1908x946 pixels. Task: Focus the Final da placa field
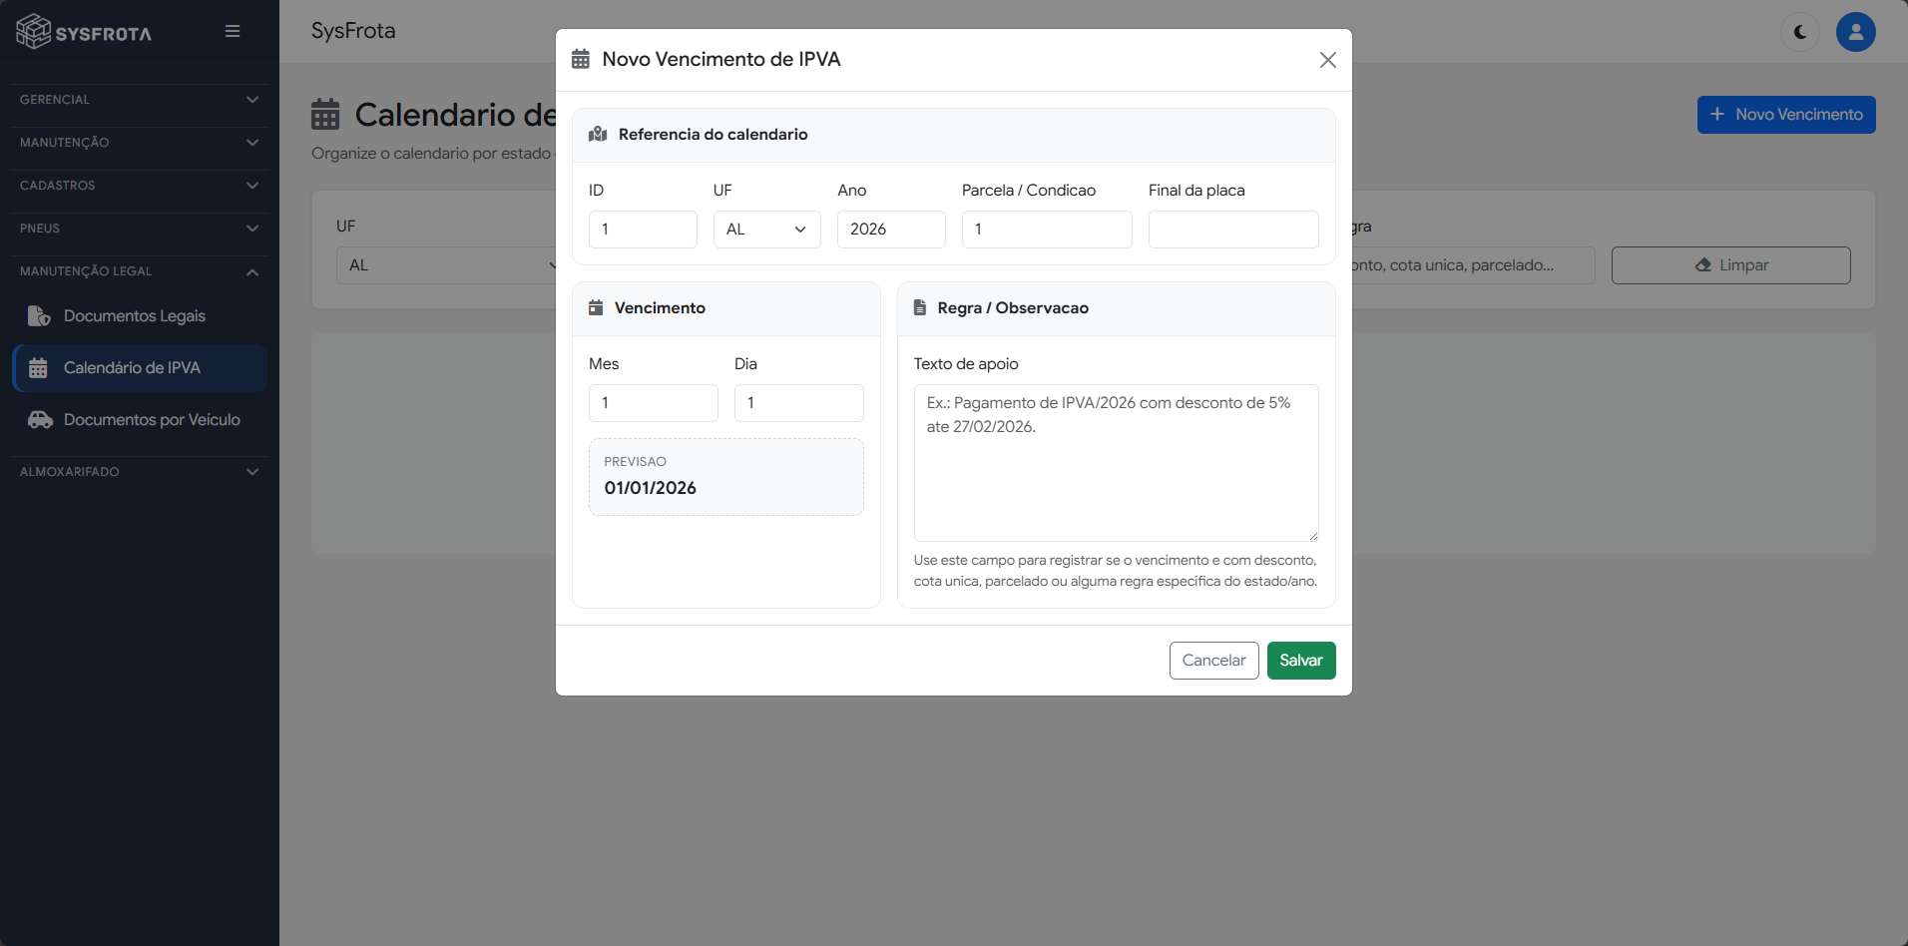tap(1233, 230)
